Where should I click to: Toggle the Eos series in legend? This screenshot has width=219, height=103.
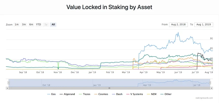tap(51, 94)
